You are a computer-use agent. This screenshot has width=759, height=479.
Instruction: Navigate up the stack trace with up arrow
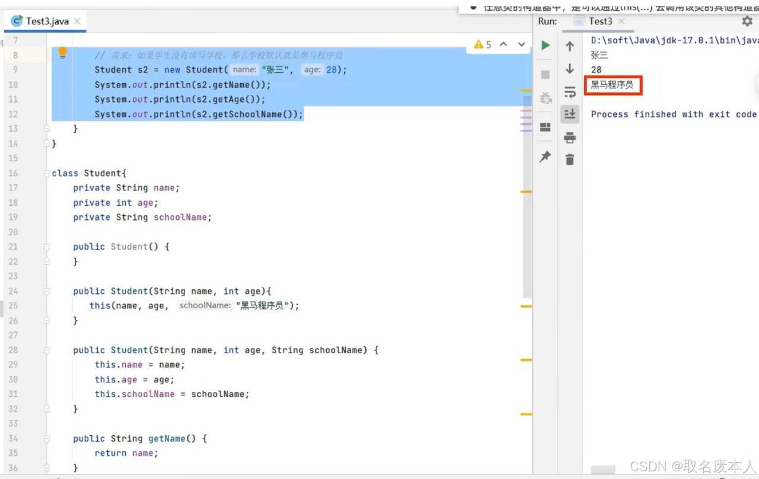click(x=570, y=46)
